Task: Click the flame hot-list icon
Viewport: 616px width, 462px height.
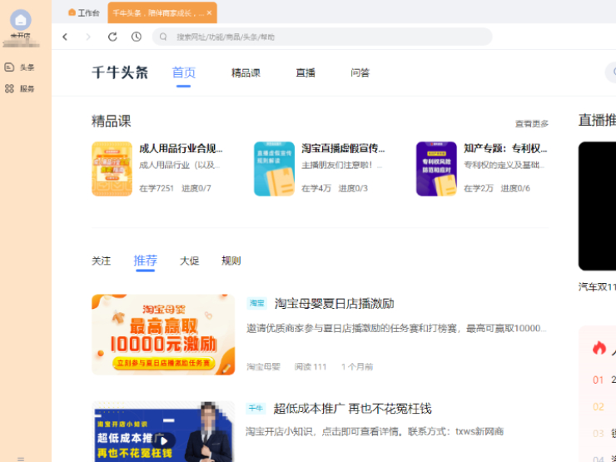Action: click(x=599, y=348)
